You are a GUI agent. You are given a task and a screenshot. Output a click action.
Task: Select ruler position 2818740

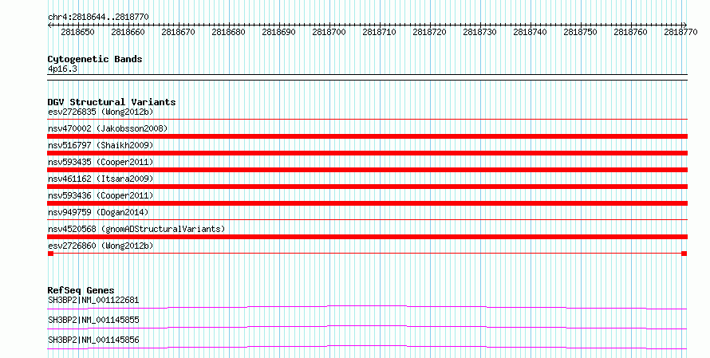click(x=530, y=32)
